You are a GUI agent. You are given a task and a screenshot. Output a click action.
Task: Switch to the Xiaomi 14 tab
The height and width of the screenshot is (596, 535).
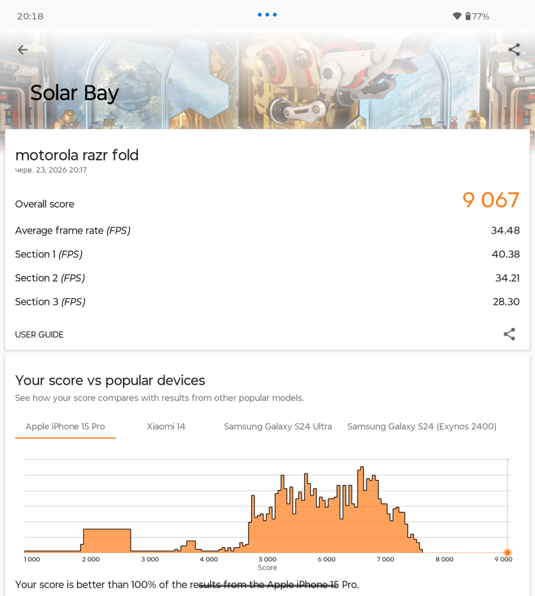[166, 427]
